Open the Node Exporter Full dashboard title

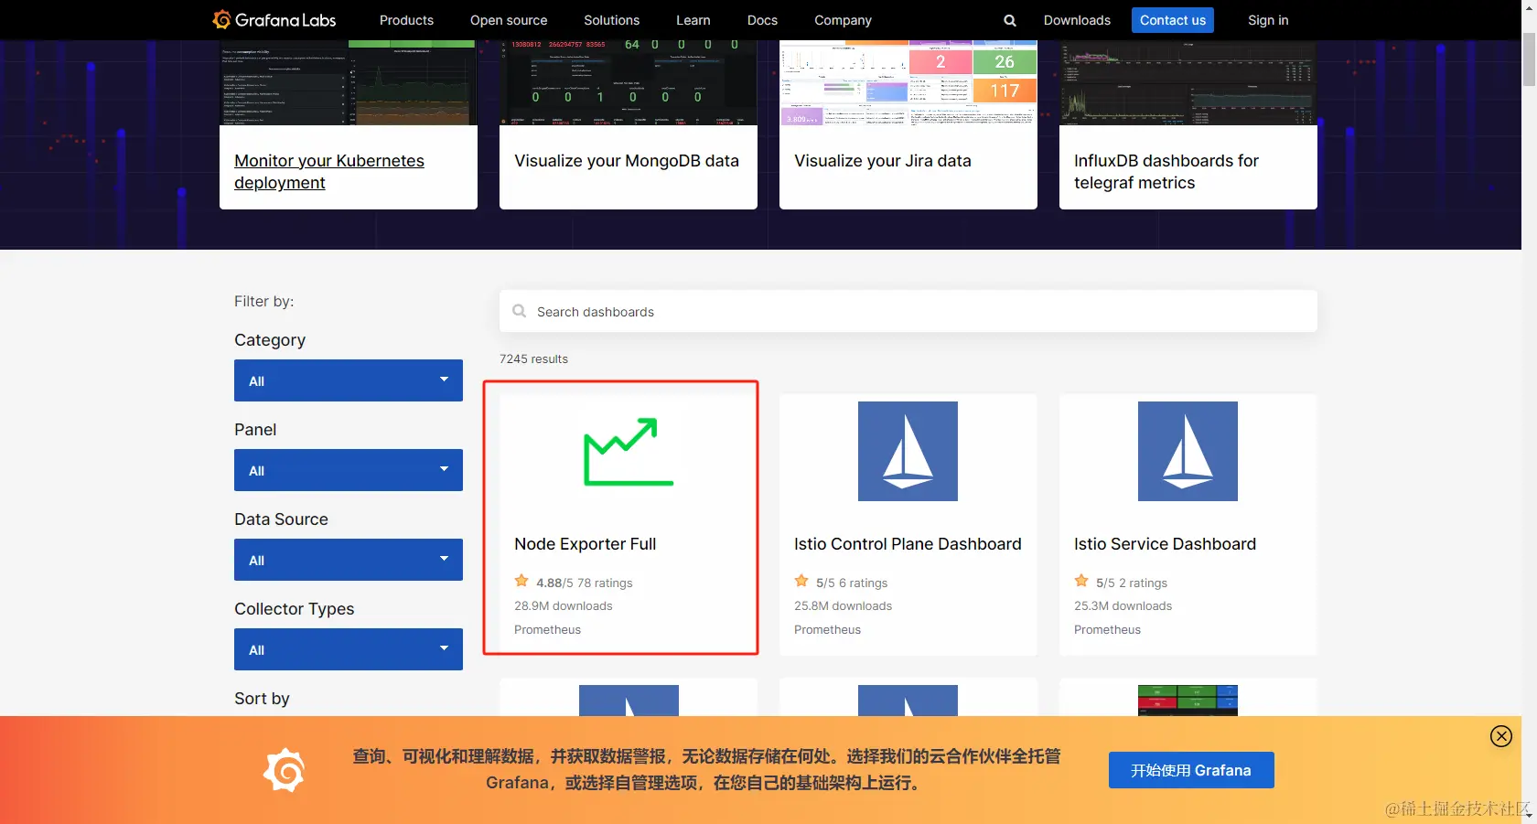[586, 544]
